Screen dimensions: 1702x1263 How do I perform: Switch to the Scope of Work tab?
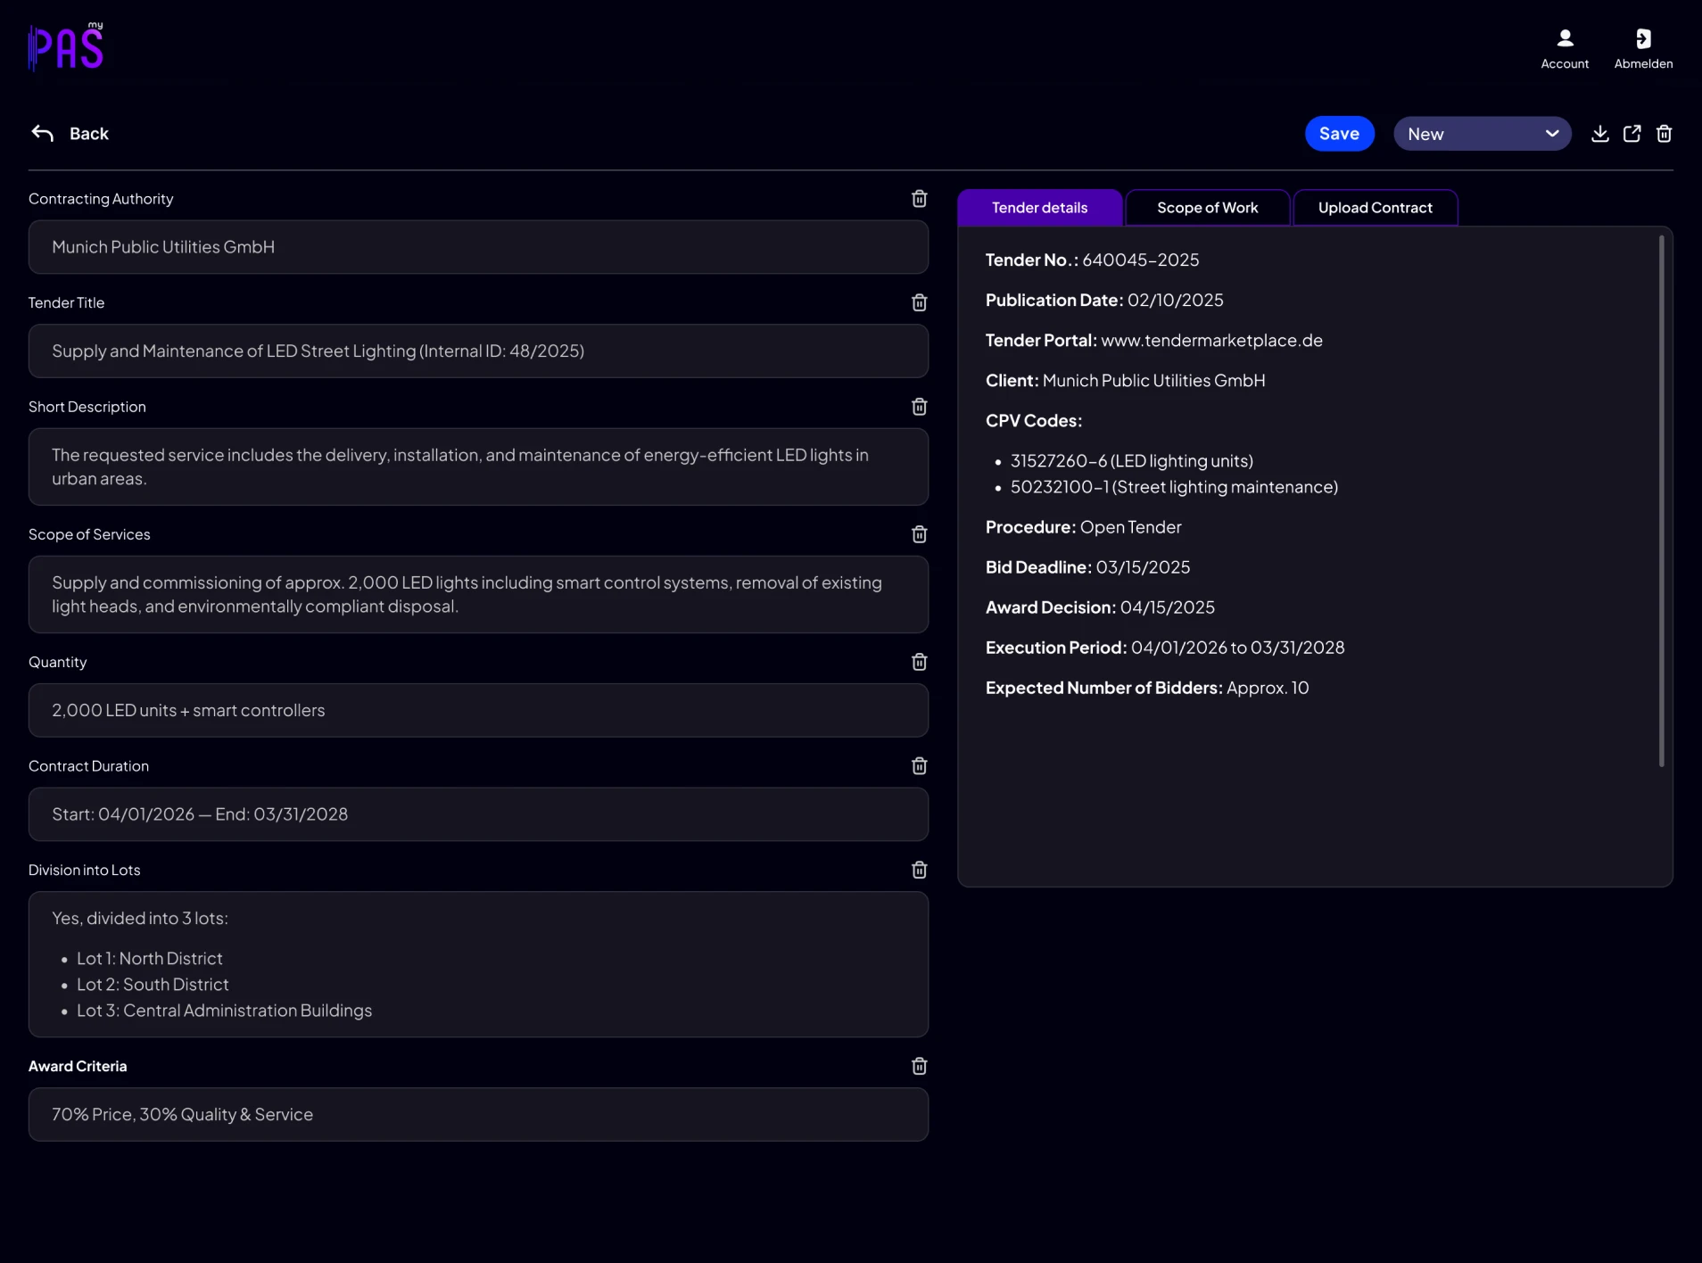click(x=1208, y=208)
